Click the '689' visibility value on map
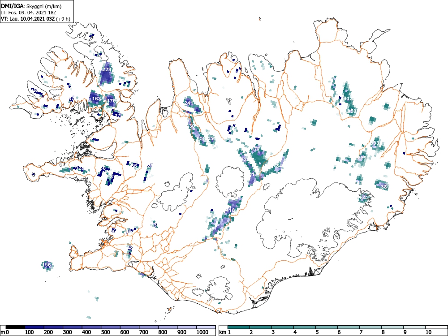The image size is (448, 336). 362,158
